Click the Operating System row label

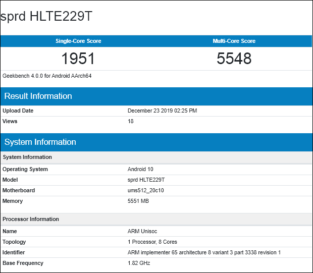point(25,169)
